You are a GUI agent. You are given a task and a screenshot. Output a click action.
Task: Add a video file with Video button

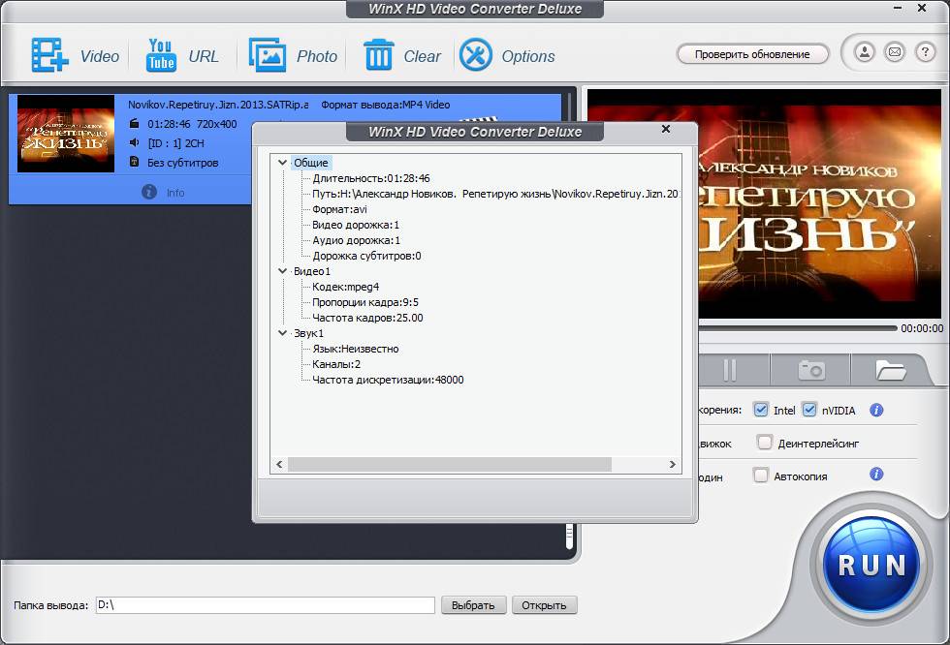(75, 55)
